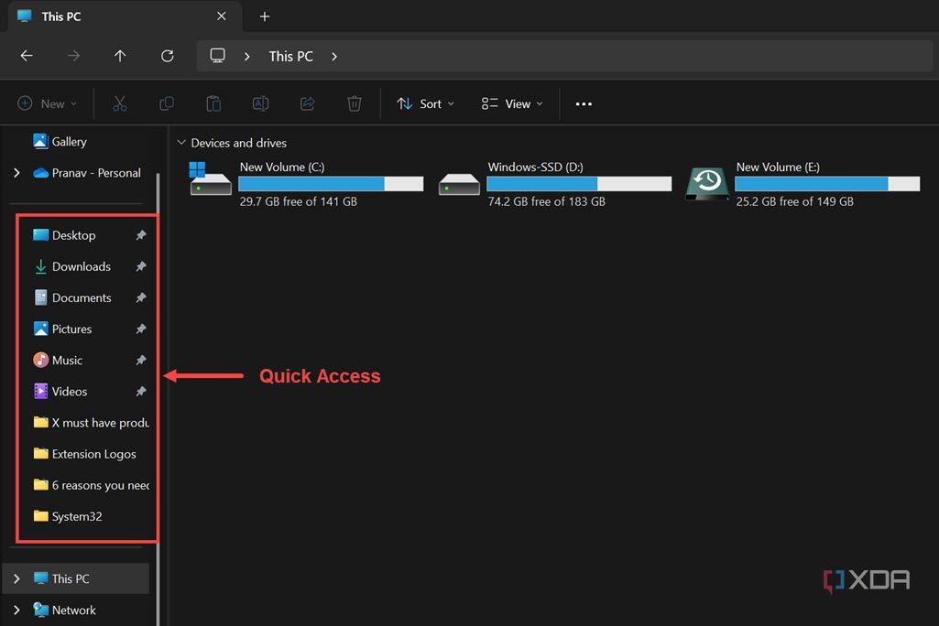Click the pin icon beside Desktop
This screenshot has height=626, width=939.
point(141,235)
